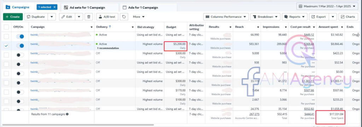Click the info icon beside 'Results from 11 campaigns'

point(67,114)
